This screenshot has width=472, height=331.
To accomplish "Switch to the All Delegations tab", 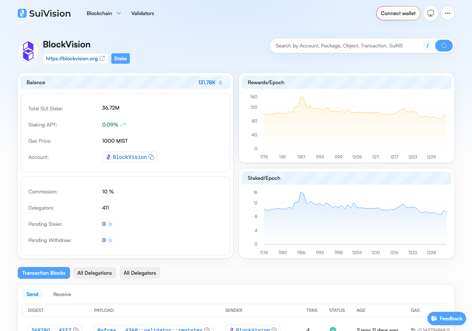I will point(95,273).
